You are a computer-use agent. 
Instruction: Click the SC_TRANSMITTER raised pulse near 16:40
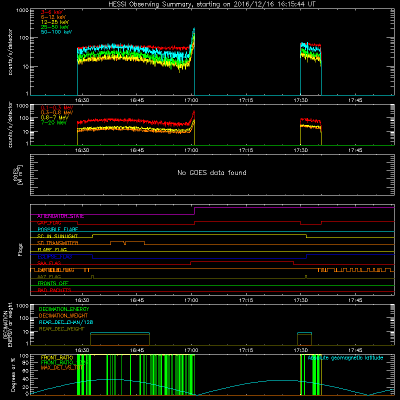(117, 241)
